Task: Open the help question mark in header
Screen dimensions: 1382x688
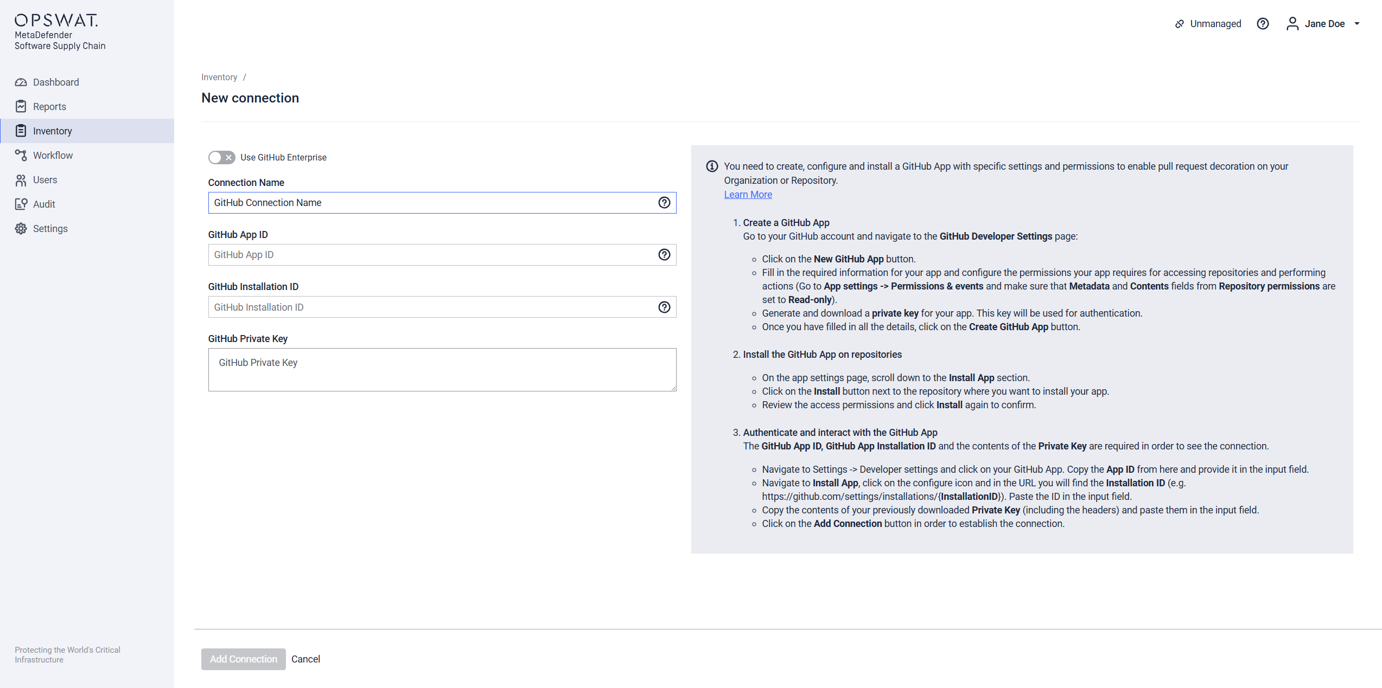Action: tap(1263, 24)
